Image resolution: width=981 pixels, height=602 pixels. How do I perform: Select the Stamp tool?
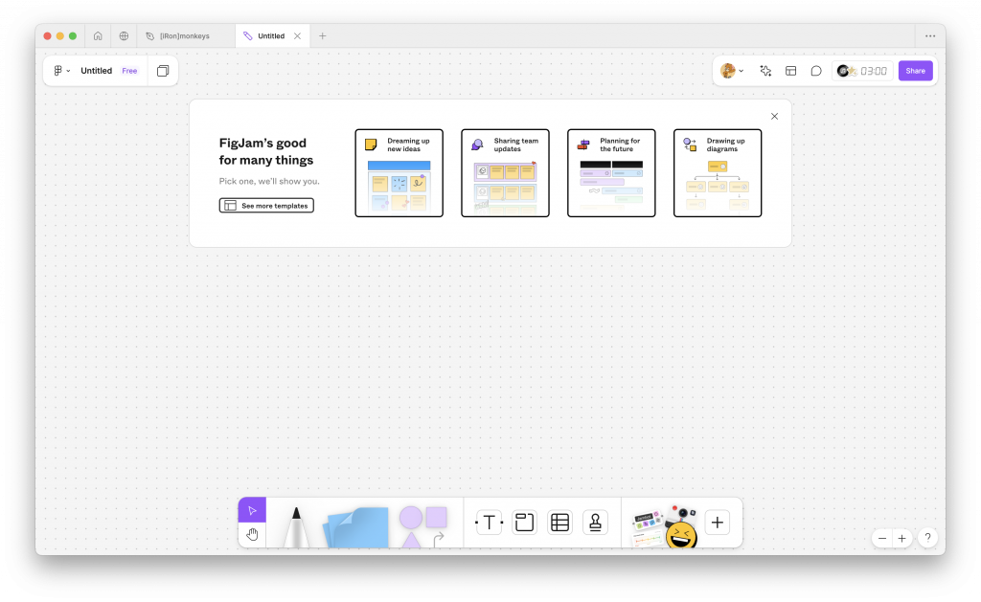595,522
